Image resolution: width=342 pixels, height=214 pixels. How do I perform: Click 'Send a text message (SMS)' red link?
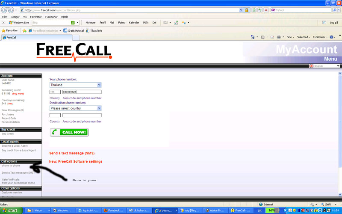click(72, 153)
